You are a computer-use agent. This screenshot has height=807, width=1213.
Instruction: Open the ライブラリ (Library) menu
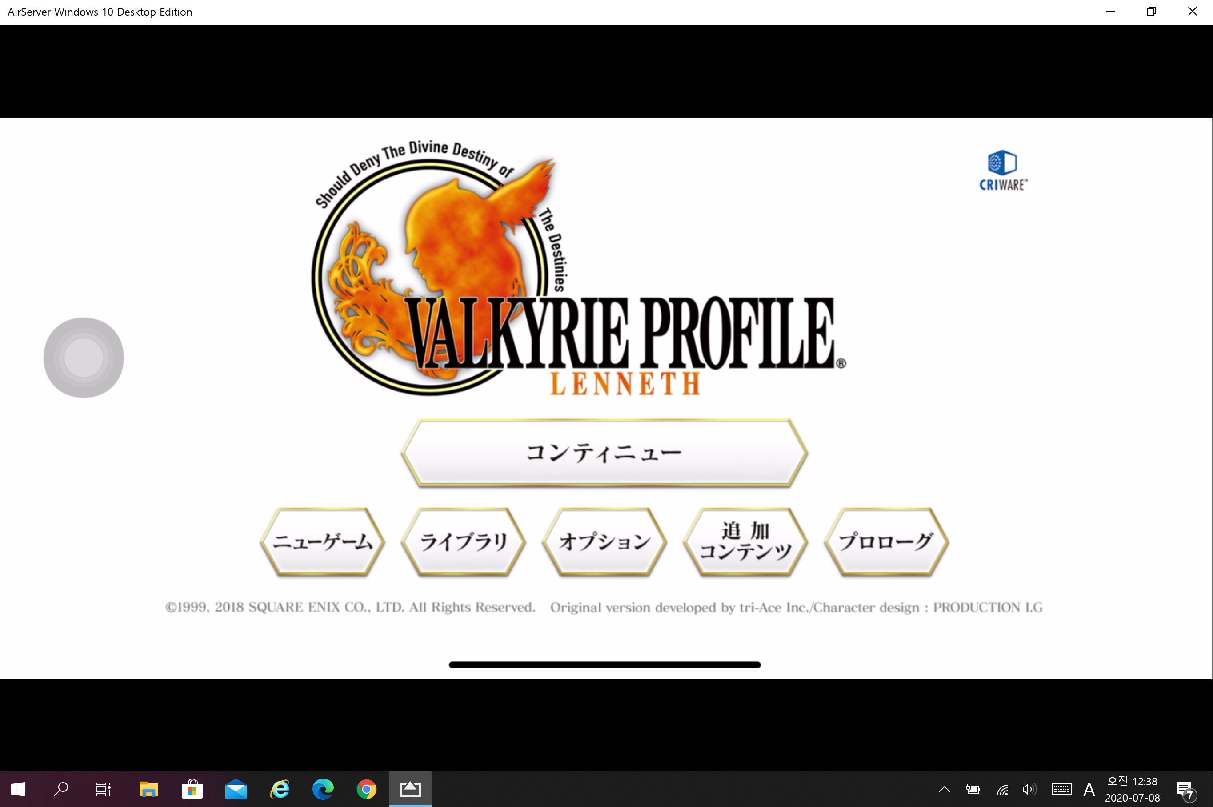click(x=464, y=542)
